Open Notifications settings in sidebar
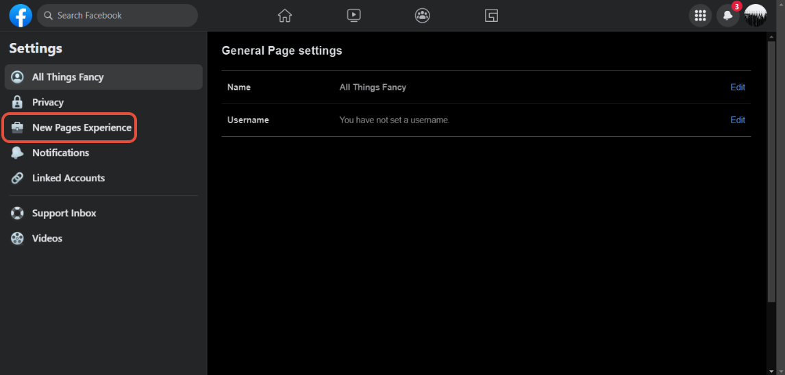The image size is (785, 375). [x=103, y=153]
